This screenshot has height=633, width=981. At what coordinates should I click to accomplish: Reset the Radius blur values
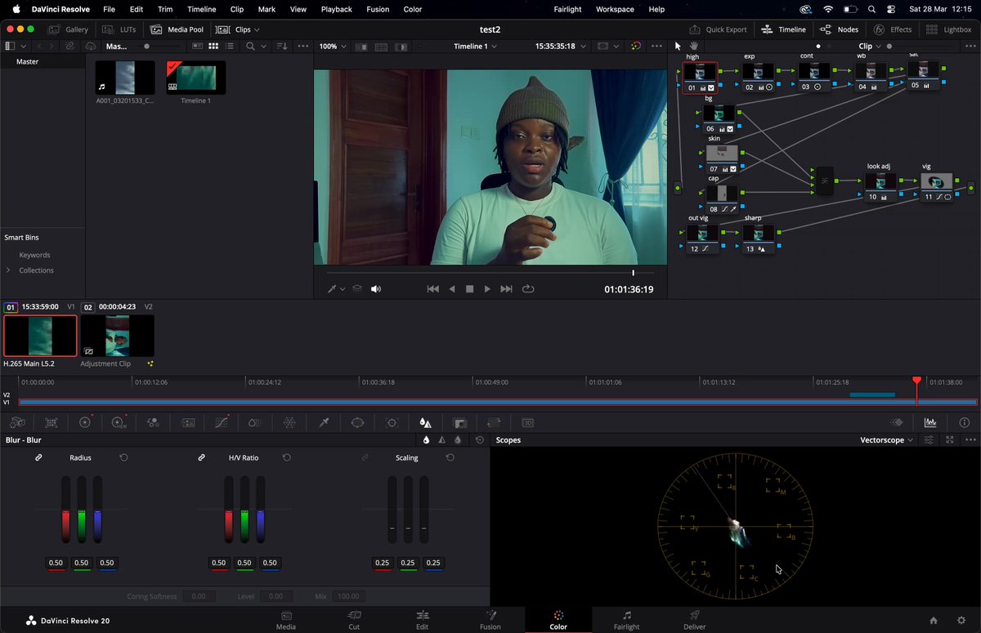tap(123, 457)
